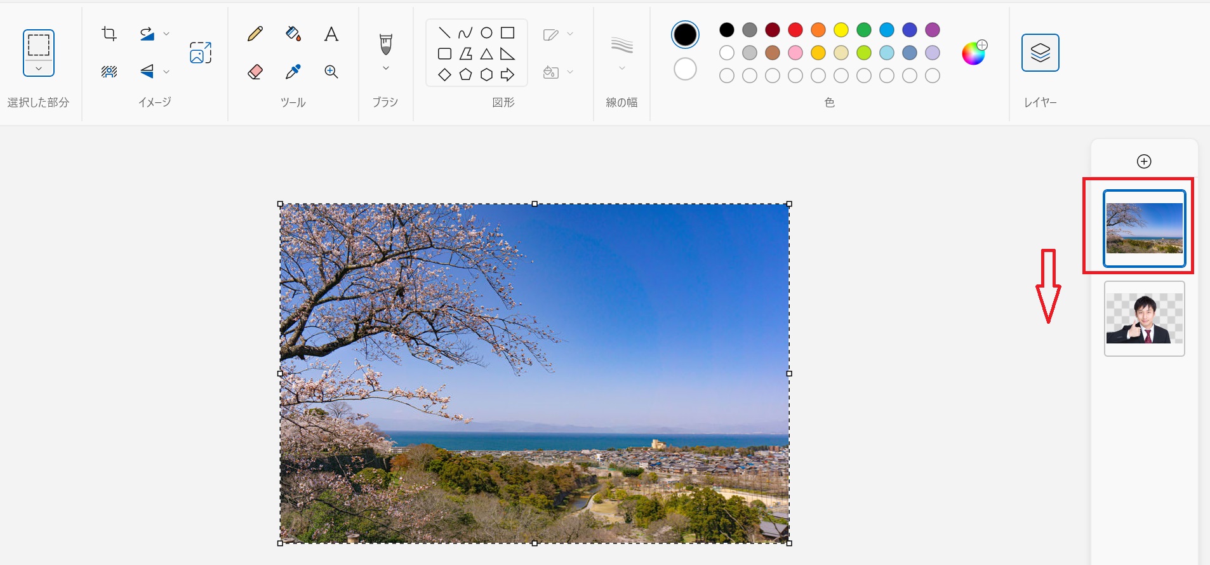
Task: Pick the Polygon shape
Action: pos(465,54)
